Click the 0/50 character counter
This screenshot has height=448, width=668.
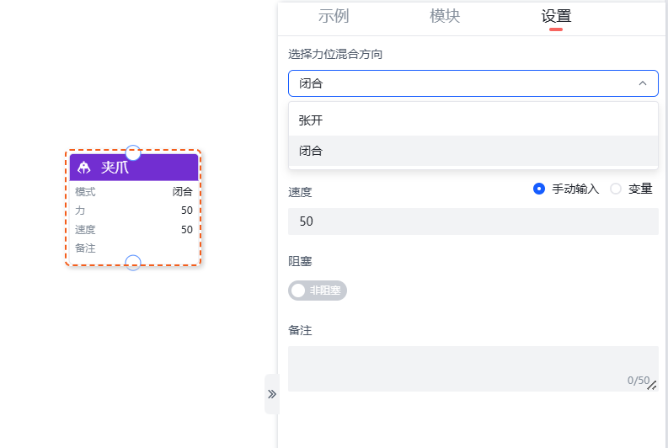point(638,381)
